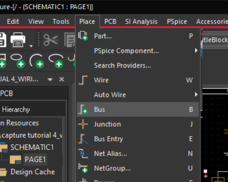Select Junction menu entry

pyautogui.click(x=138, y=124)
